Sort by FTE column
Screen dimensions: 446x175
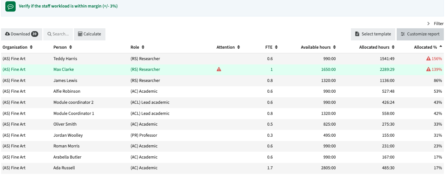[x=272, y=47]
